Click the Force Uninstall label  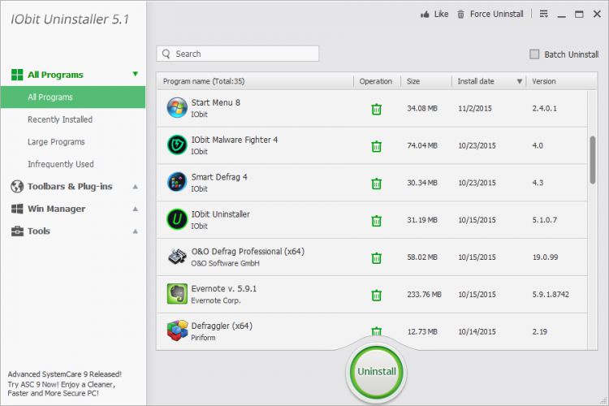pos(496,15)
